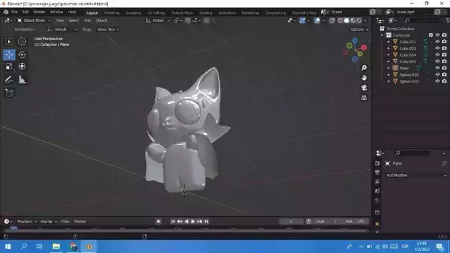Viewport: 450px width, 253px height.
Task: Open the Output properties tab icon
Action: pyautogui.click(x=377, y=172)
